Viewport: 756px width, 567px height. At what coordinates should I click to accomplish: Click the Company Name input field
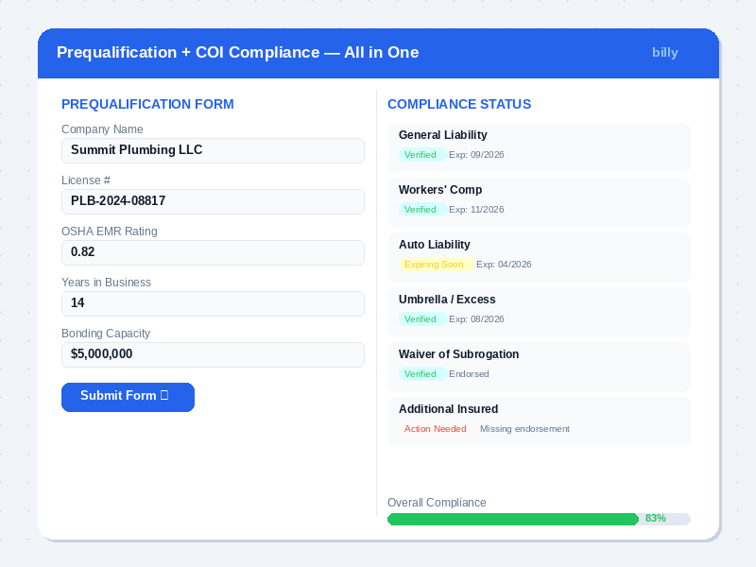point(213,150)
